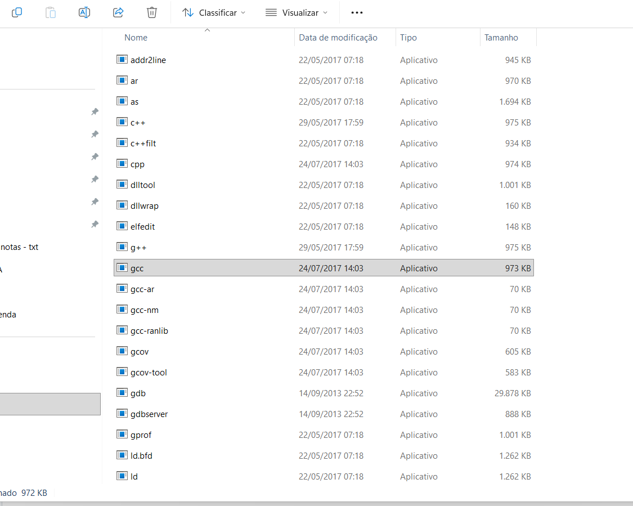Select the dllwrap file name
The image size is (633, 506).
(145, 206)
